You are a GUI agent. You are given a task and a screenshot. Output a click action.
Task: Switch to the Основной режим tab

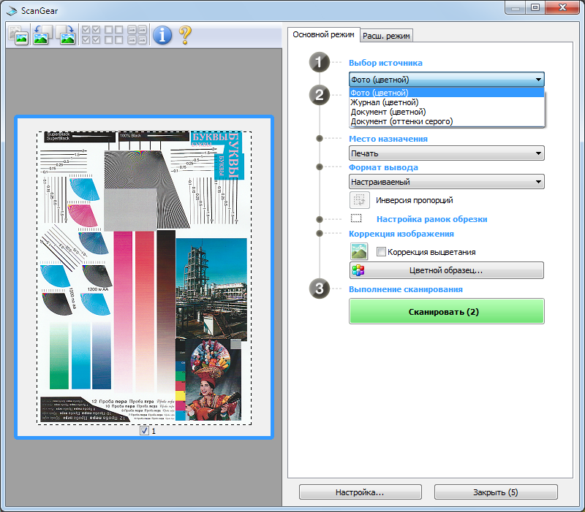click(323, 34)
